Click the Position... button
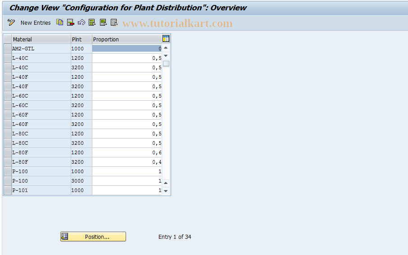 click(93, 237)
